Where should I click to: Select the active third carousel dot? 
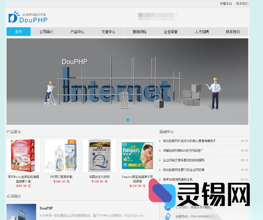point(128,120)
